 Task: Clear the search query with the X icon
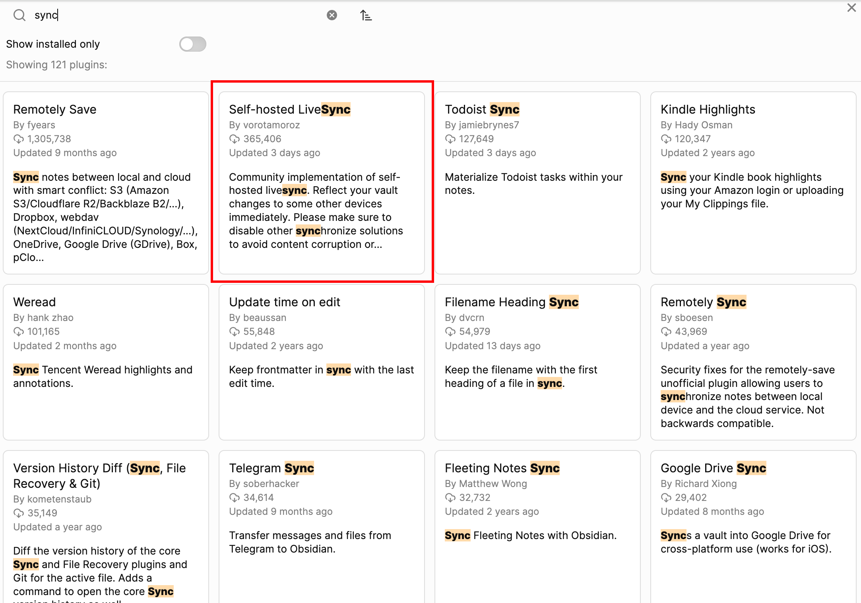332,15
